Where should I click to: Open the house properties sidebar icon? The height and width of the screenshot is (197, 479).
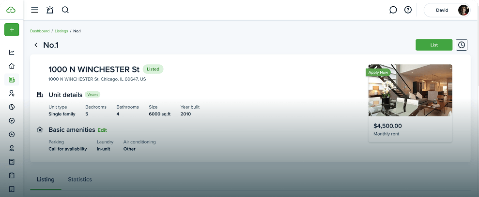(12, 66)
